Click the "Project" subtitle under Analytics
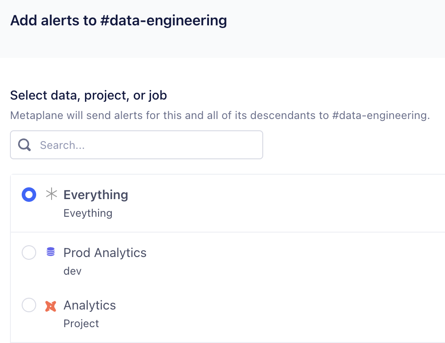 (81, 324)
